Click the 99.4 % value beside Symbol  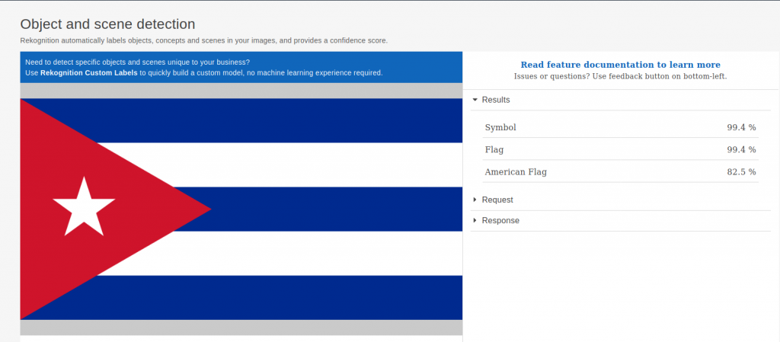[741, 127]
